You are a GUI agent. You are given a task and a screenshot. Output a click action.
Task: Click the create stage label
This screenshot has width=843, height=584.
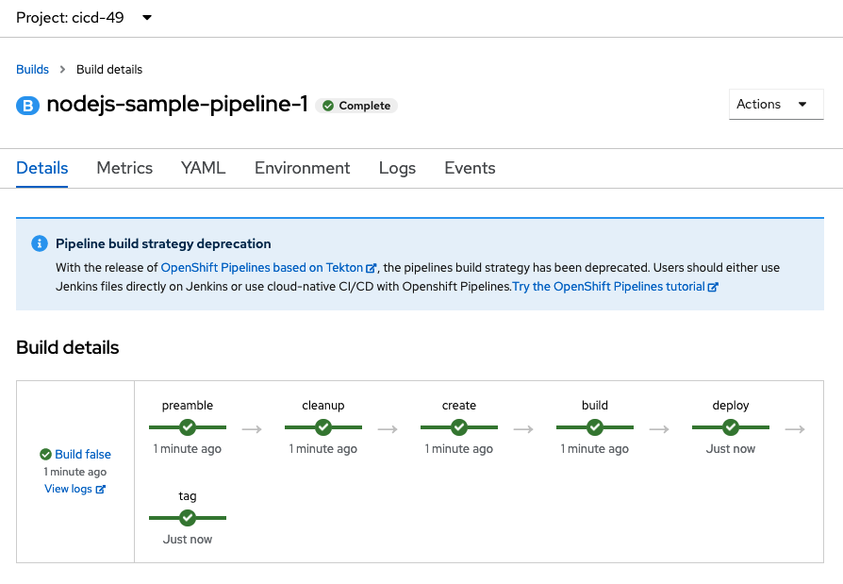click(x=459, y=406)
